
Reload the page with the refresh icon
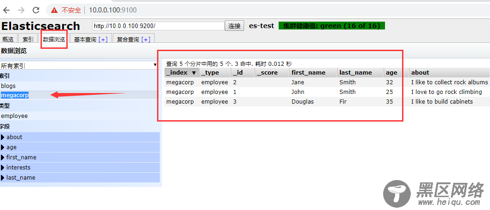coord(36,10)
